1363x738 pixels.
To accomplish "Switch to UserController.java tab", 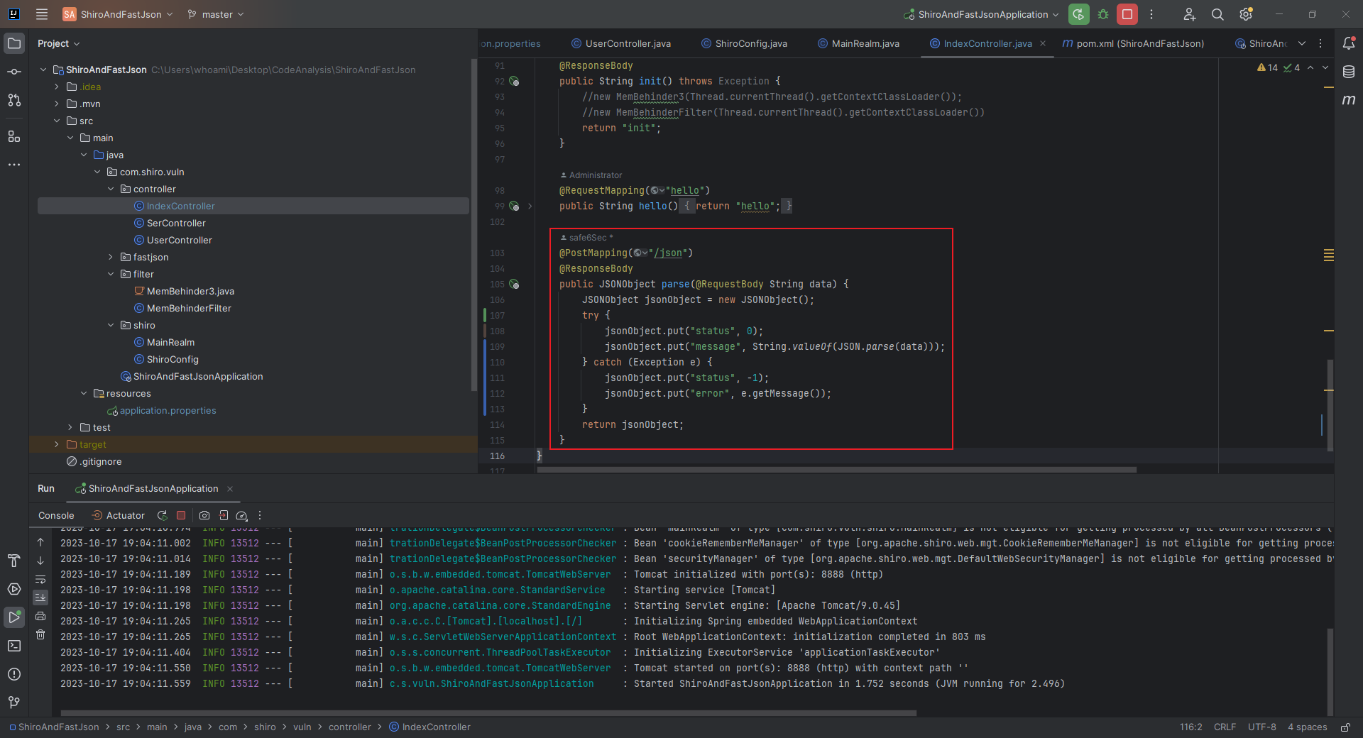I will 621,43.
